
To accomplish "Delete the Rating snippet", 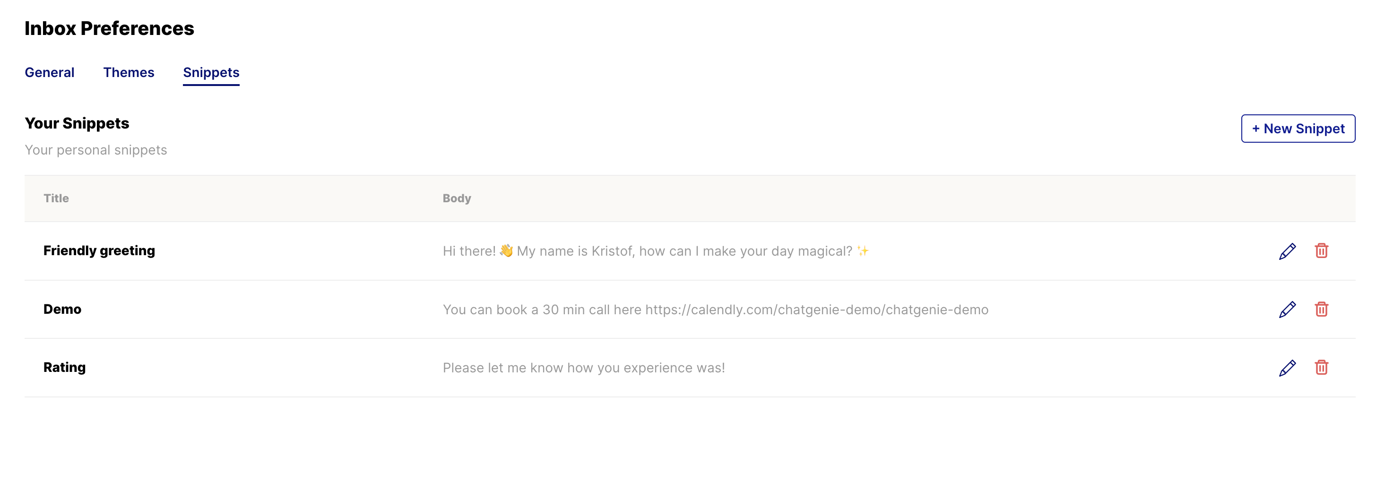I will click(x=1323, y=368).
